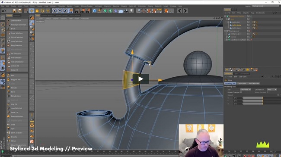Toggle the X axis lock icon
Viewport: 281px width, 157px height.
click(54, 11)
